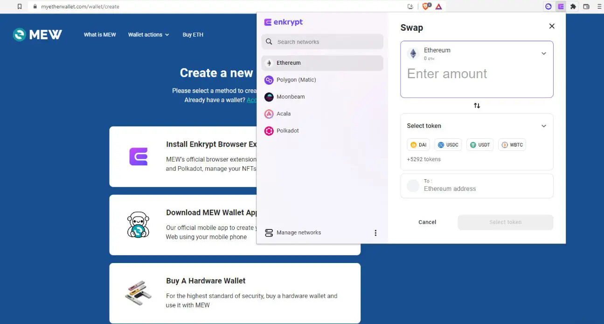Click the browser address bar URL

click(80, 7)
